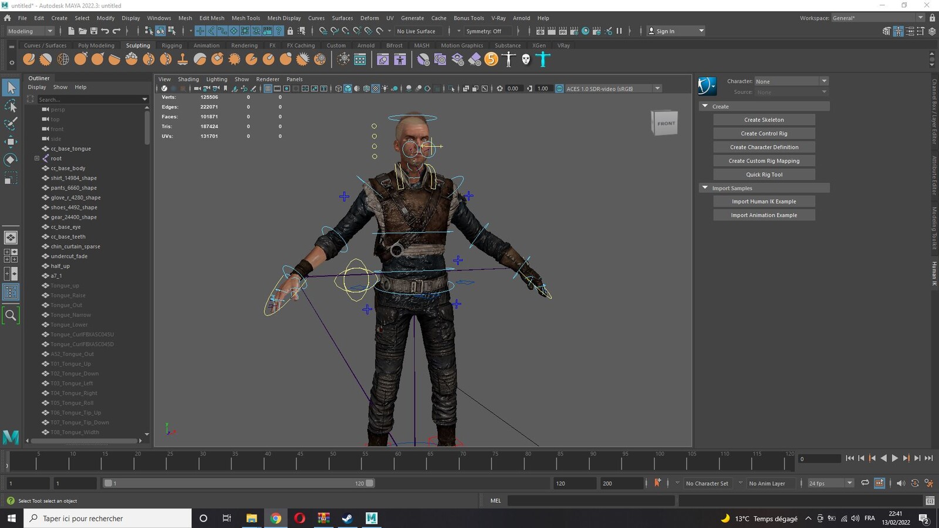Click Import Human IK Example button
939x528 pixels.
tap(764, 201)
